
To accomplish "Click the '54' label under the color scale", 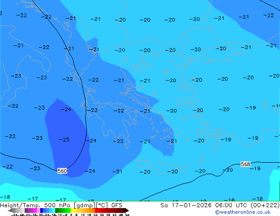I will click(127, 215).
